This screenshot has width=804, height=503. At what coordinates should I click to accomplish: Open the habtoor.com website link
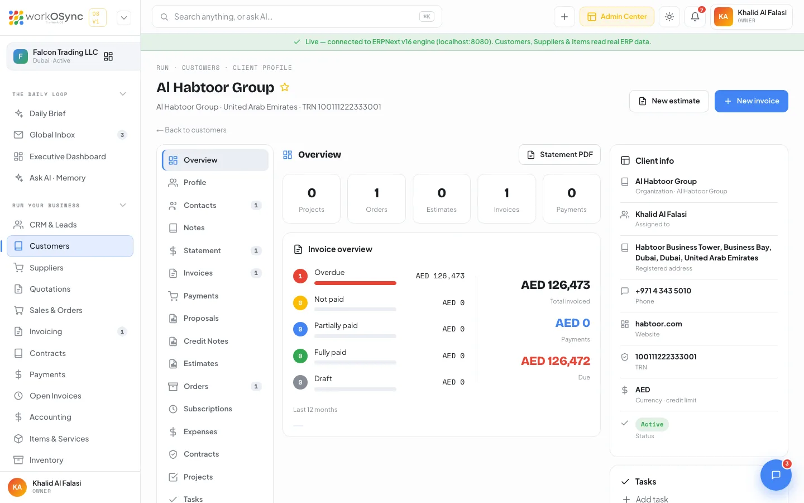point(658,324)
